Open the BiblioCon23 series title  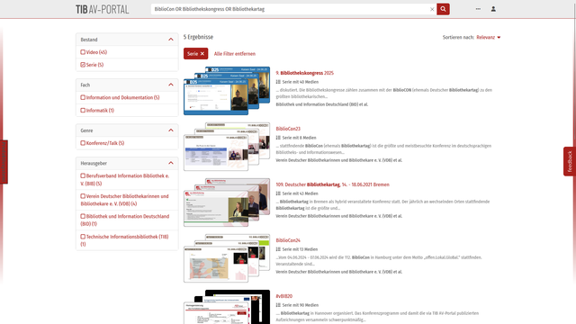tap(288, 129)
